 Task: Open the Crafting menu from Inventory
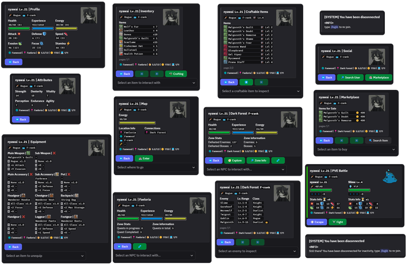[176, 74]
